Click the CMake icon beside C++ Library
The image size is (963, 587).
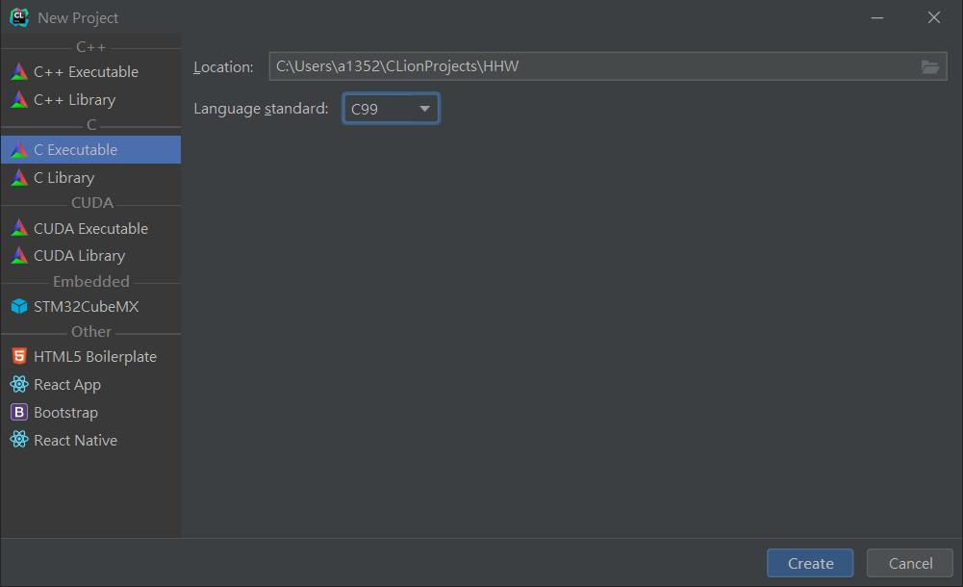19,99
